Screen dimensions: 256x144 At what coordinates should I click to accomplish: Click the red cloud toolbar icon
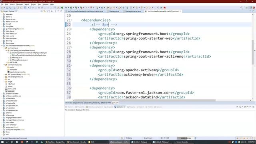click(164, 8)
